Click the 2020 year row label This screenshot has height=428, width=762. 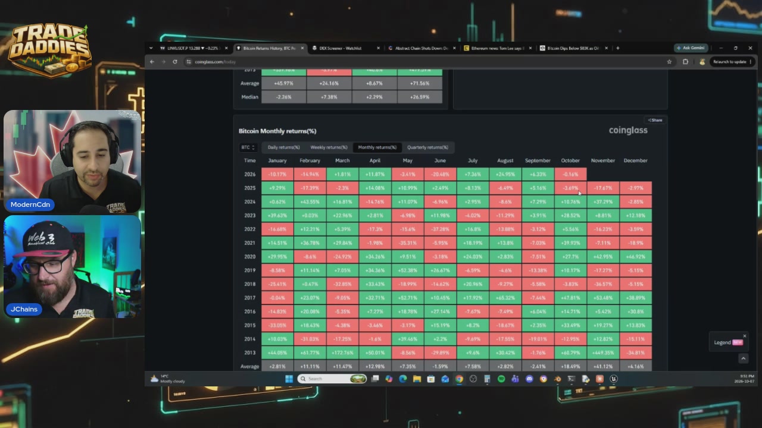pos(250,257)
